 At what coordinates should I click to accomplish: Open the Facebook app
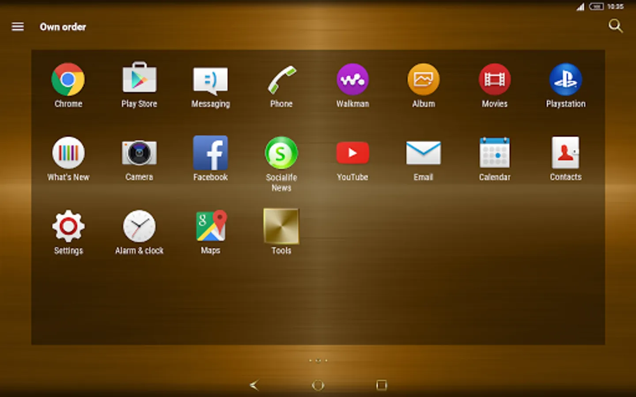[x=211, y=153]
